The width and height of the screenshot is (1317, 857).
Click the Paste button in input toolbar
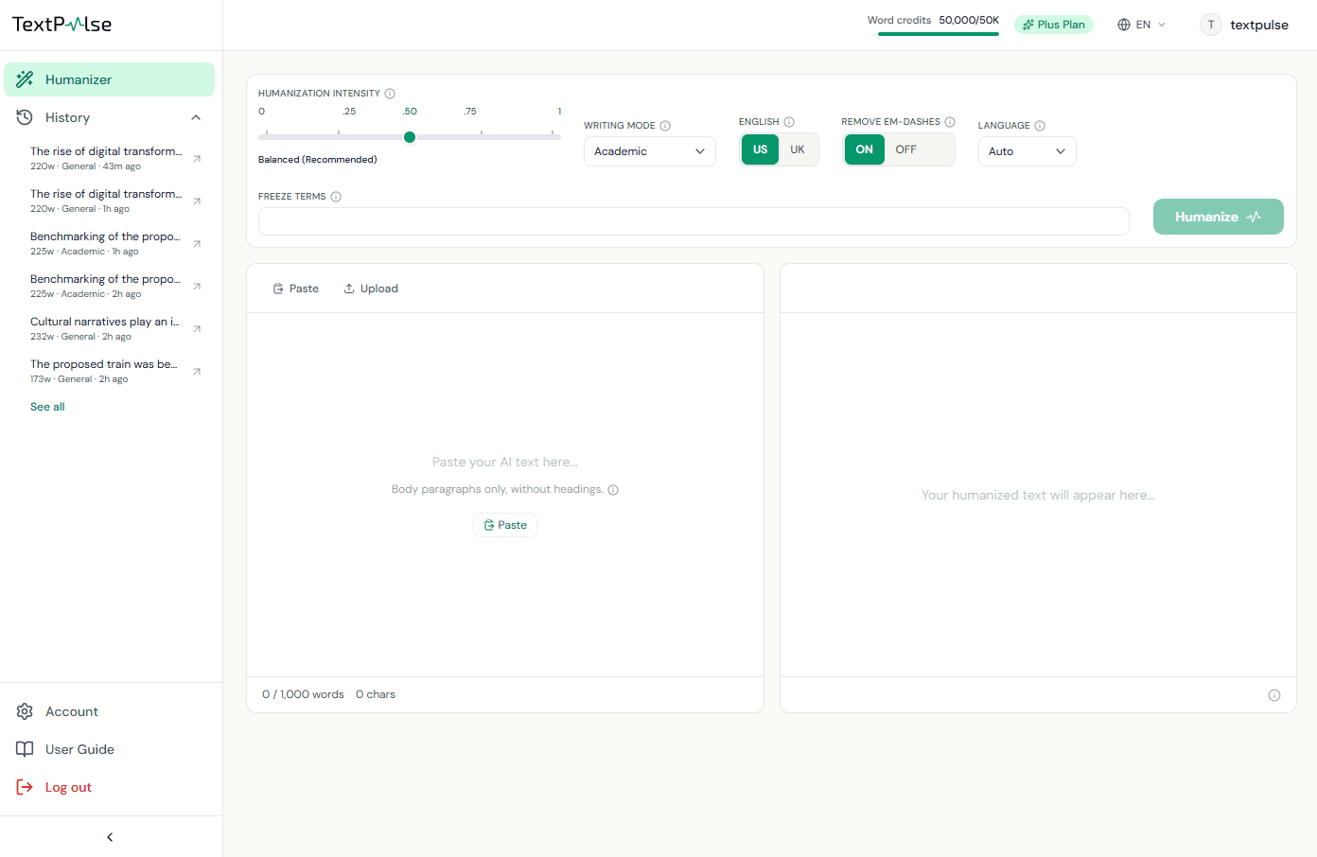(296, 289)
